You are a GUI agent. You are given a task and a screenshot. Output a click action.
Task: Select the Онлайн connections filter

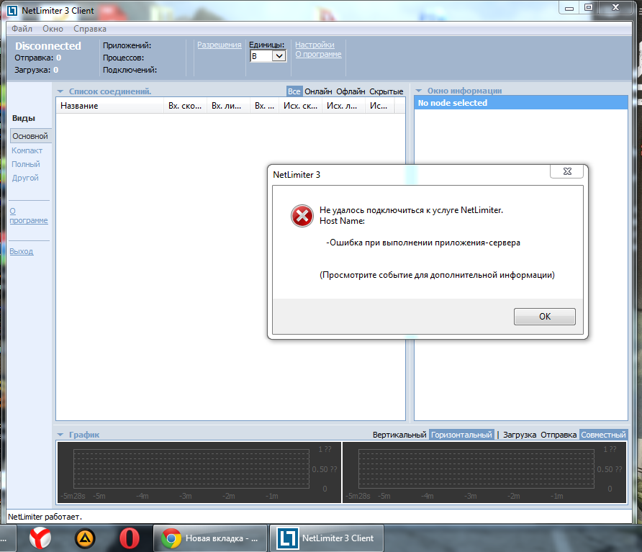point(318,91)
